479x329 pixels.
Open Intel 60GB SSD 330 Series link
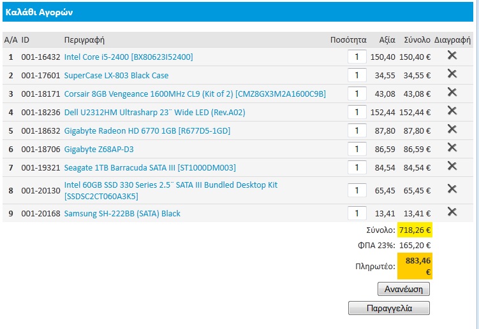point(171,190)
